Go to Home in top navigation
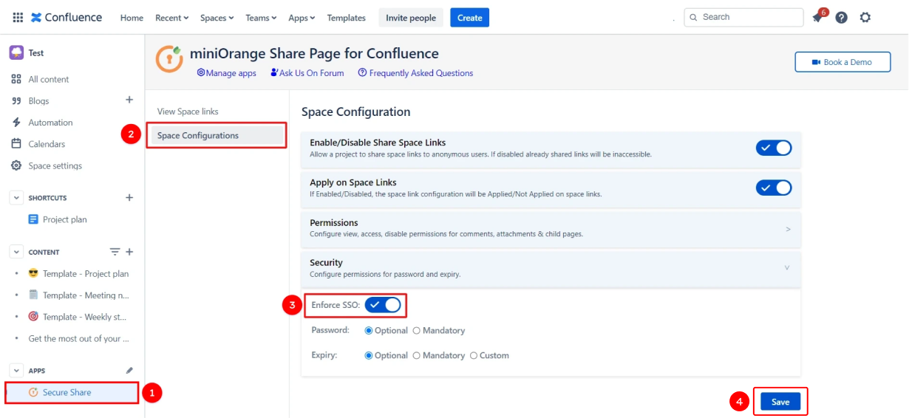Viewport: 909px width, 418px height. [x=132, y=18]
